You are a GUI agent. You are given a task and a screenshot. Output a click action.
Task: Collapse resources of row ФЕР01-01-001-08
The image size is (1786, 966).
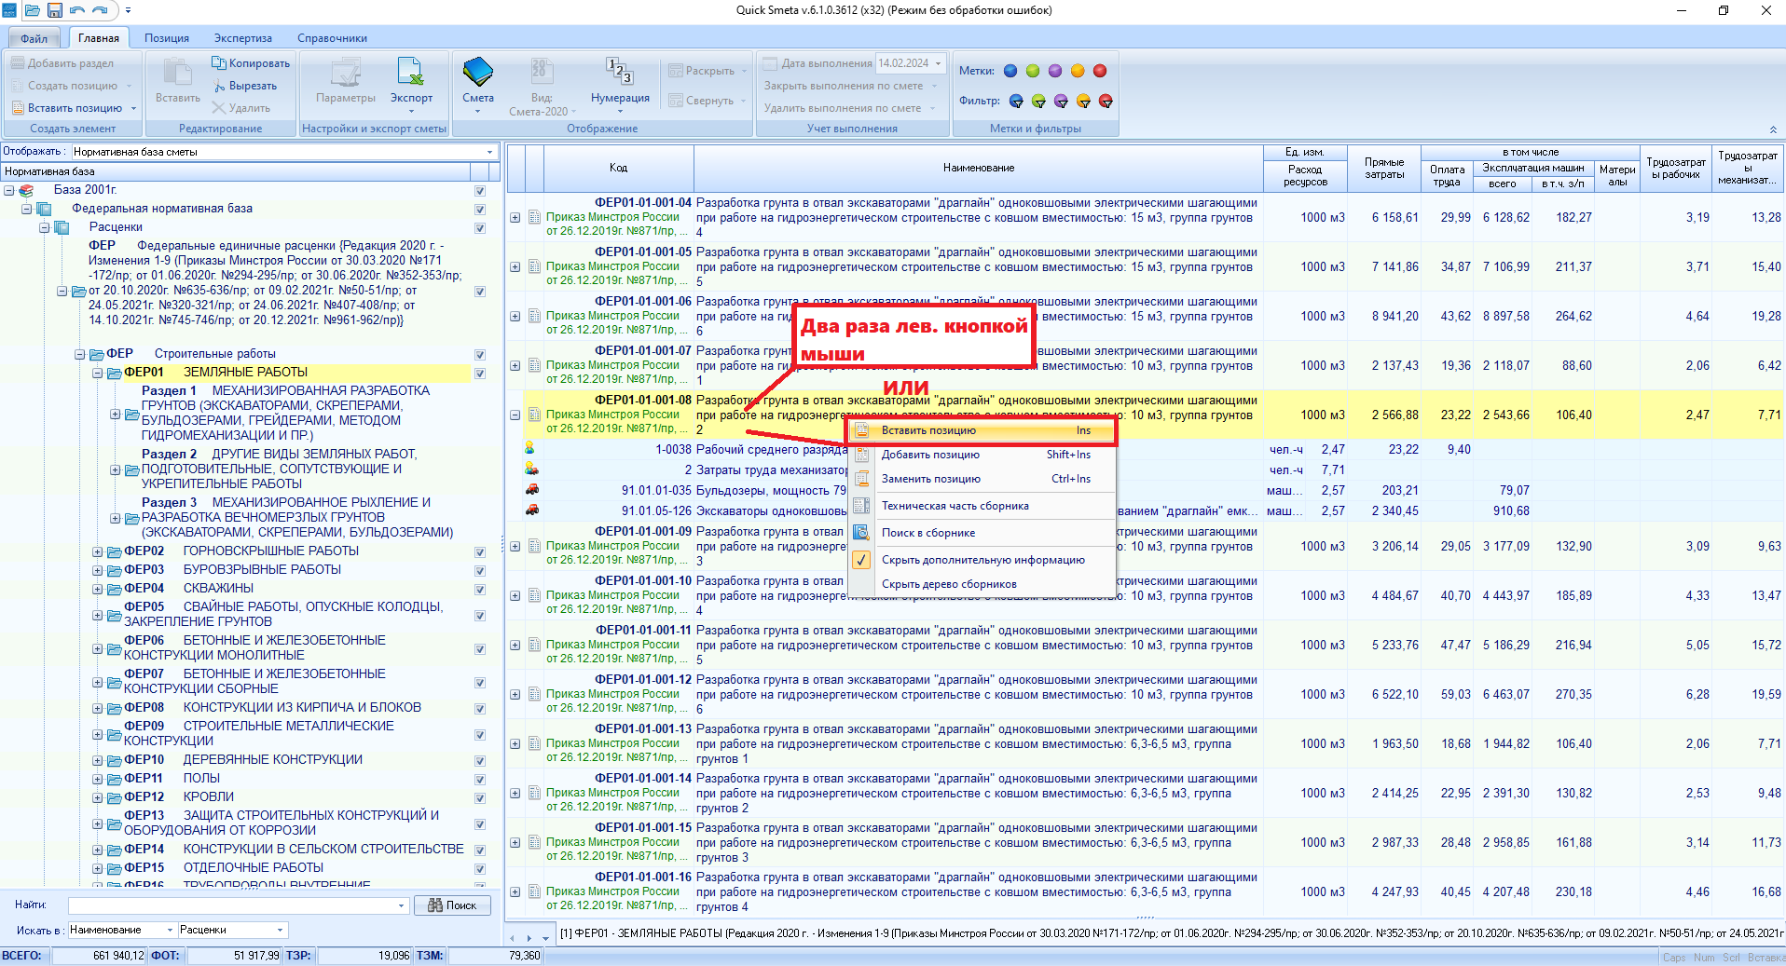coord(515,415)
